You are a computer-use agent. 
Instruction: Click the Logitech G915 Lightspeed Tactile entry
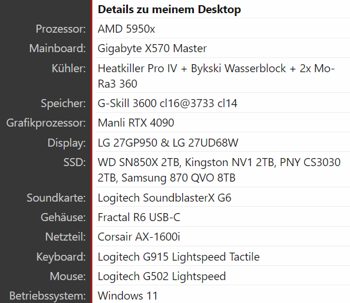178,257
